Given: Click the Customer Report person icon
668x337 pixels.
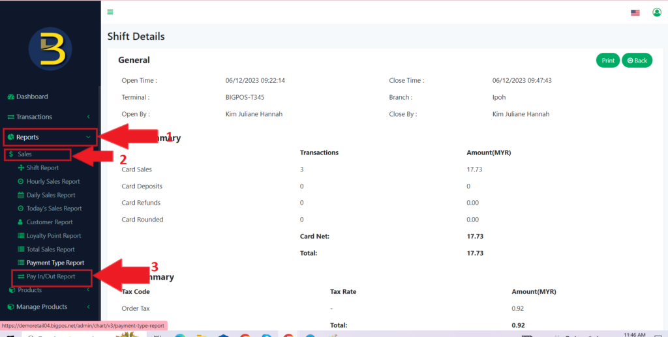Looking at the screenshot, I should [x=21, y=222].
